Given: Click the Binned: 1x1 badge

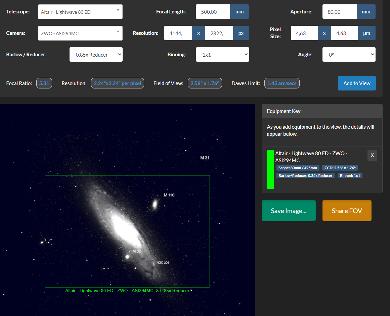Looking at the screenshot, I should [x=350, y=176].
